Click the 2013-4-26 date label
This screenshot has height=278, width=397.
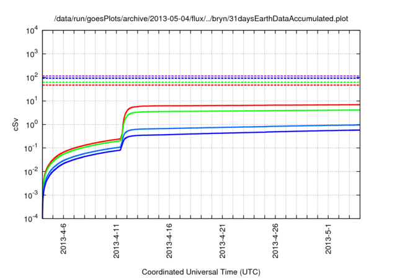pyautogui.click(x=275, y=241)
